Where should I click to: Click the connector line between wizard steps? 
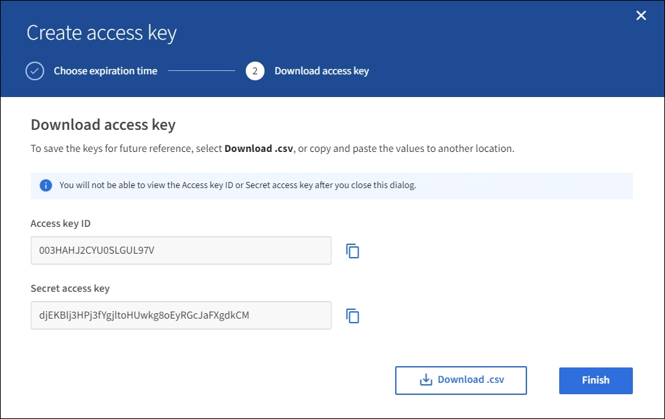coord(201,71)
